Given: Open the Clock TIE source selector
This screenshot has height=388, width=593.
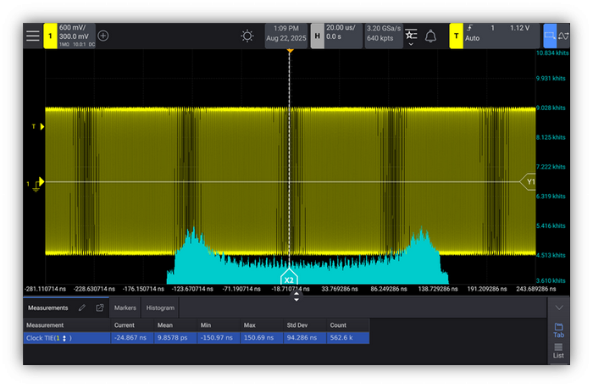Looking at the screenshot, I should pyautogui.click(x=63, y=338).
